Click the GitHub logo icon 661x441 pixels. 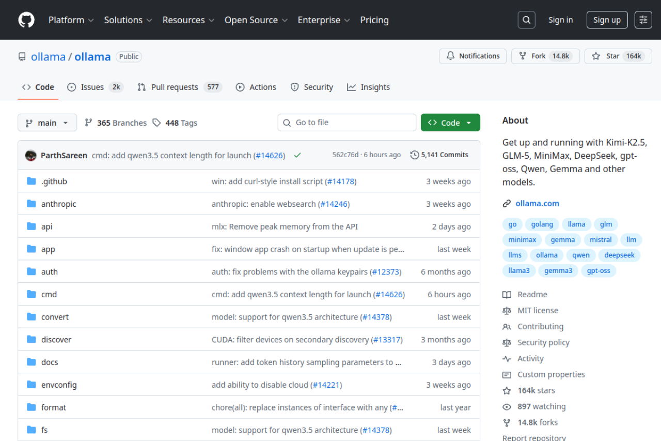click(26, 20)
